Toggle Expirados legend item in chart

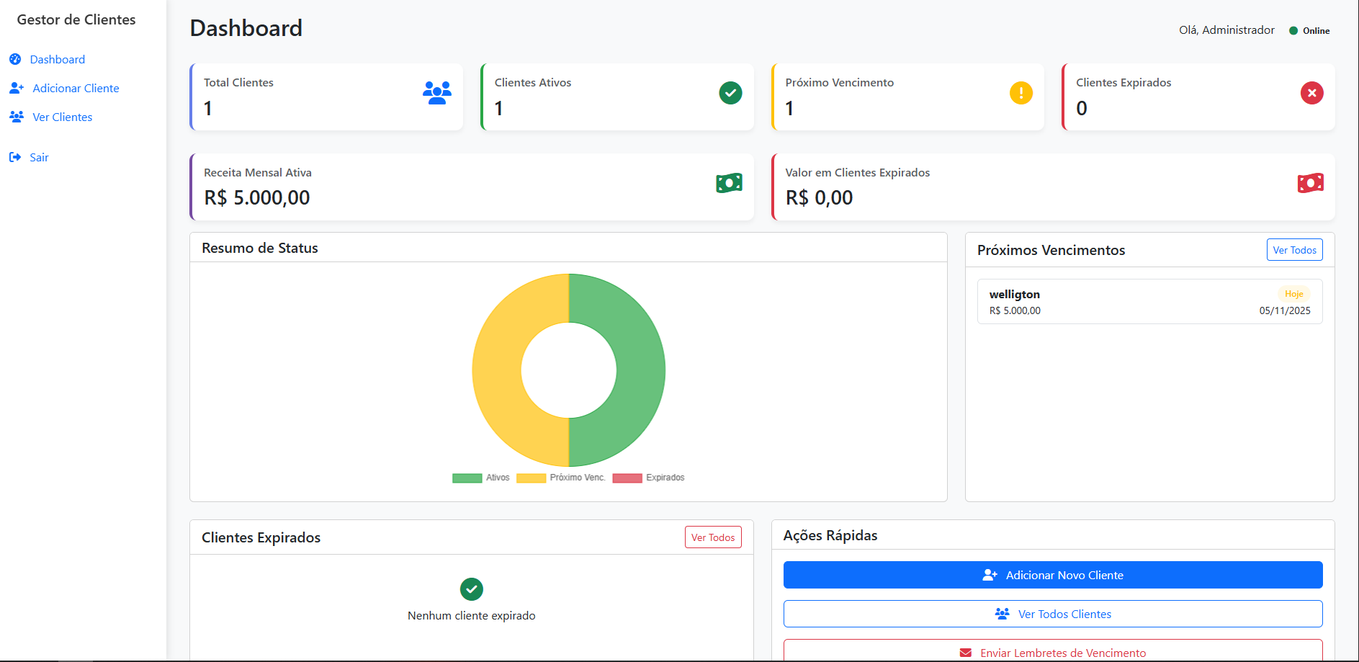tap(648, 478)
